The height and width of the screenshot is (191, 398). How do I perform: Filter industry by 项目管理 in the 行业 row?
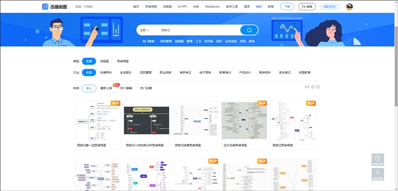(145, 72)
